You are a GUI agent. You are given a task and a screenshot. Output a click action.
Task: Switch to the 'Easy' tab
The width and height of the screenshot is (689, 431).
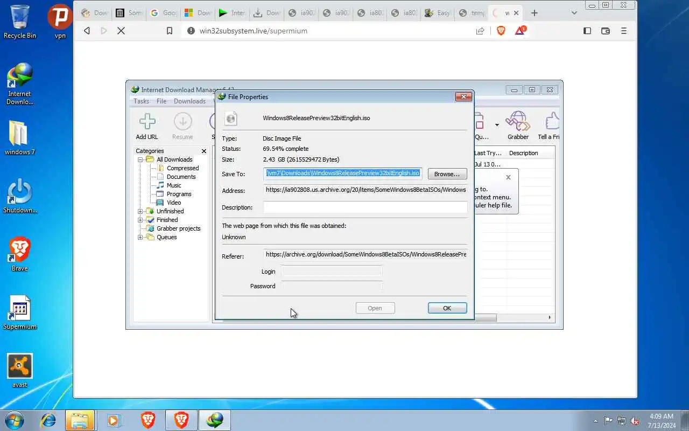click(x=437, y=13)
